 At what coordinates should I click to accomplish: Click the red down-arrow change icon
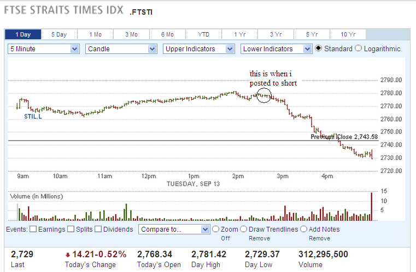(68, 255)
